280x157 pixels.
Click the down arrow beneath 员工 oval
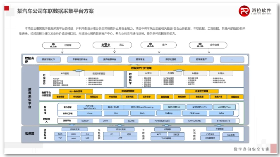(x=115, y=51)
